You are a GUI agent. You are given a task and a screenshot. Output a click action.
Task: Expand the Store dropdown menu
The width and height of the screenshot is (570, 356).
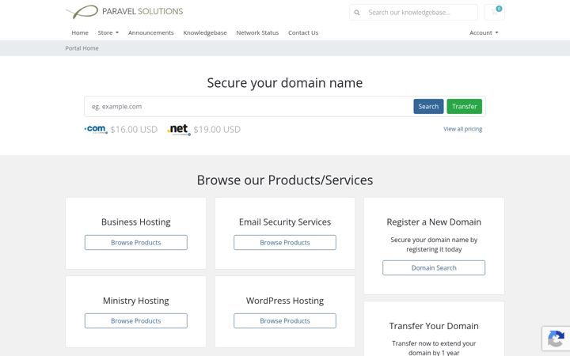[108, 32]
